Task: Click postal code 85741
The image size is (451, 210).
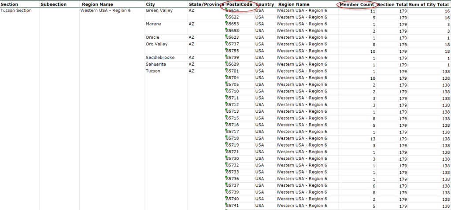Action: tap(233, 206)
